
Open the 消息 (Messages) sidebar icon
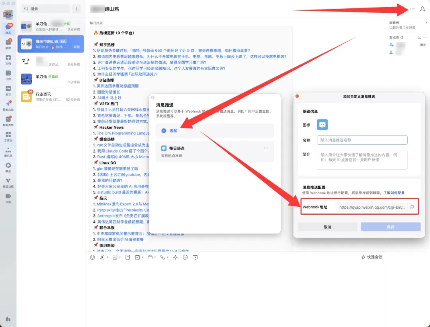pos(8,29)
